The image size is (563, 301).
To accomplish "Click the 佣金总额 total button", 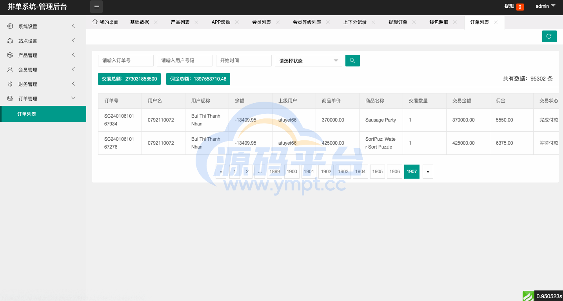I will pyautogui.click(x=198, y=79).
